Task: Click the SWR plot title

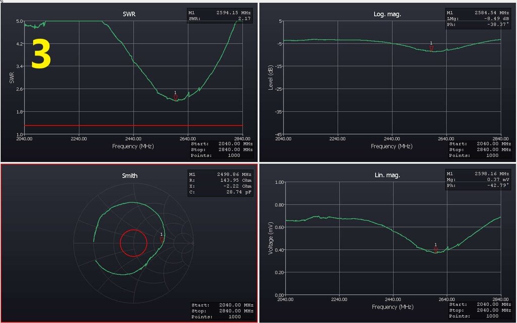Action: click(129, 14)
